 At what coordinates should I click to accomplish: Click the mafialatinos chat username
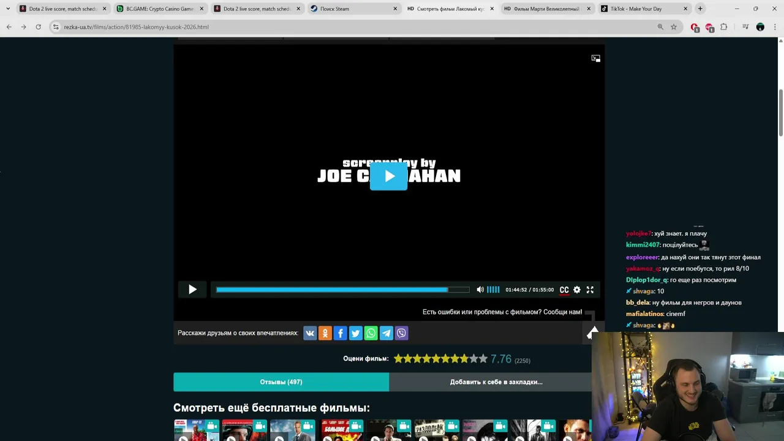(x=645, y=314)
